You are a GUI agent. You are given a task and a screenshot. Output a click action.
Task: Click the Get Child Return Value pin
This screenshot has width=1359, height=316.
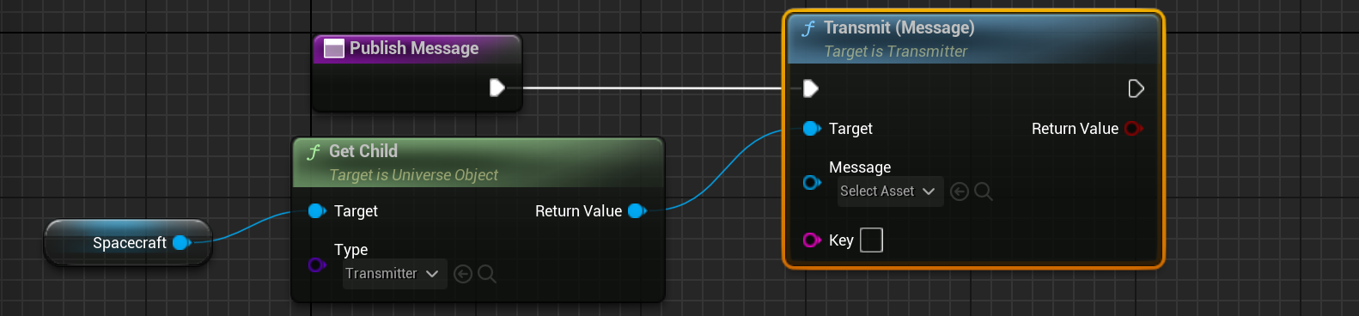[x=637, y=210]
